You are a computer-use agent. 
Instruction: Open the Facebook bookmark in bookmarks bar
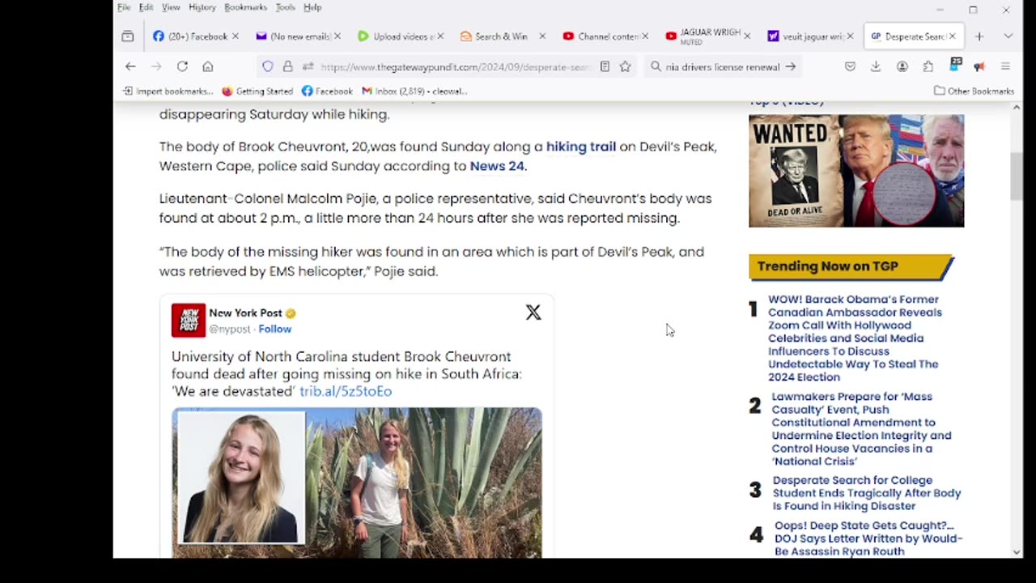point(327,91)
